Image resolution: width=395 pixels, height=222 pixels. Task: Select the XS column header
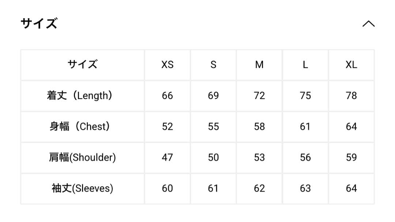tap(168, 65)
